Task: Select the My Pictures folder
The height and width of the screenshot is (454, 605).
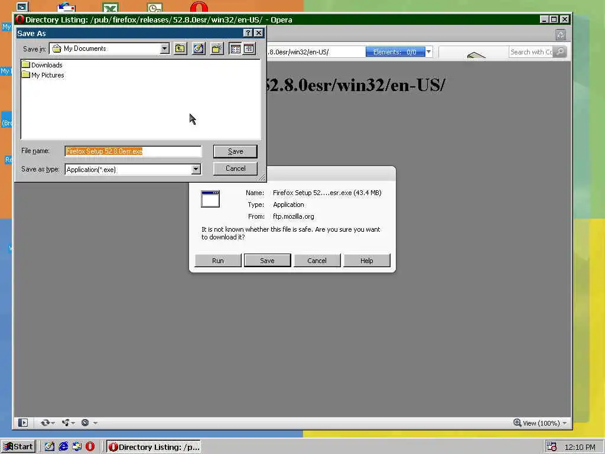Action: (43, 75)
